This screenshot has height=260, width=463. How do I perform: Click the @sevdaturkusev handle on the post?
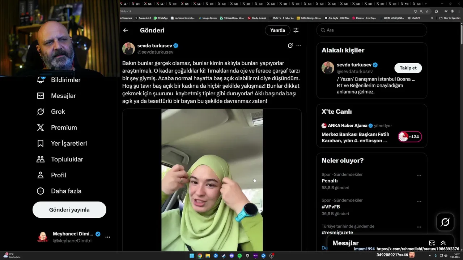pos(155,52)
